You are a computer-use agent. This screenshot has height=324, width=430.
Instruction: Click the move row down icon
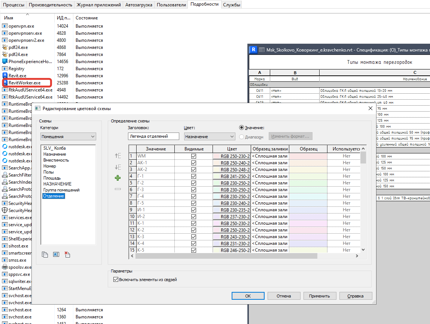coord(118,167)
